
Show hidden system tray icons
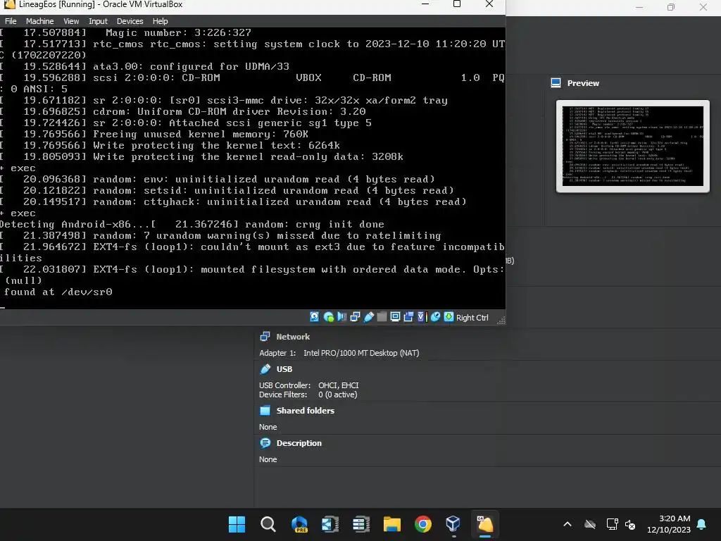568,524
